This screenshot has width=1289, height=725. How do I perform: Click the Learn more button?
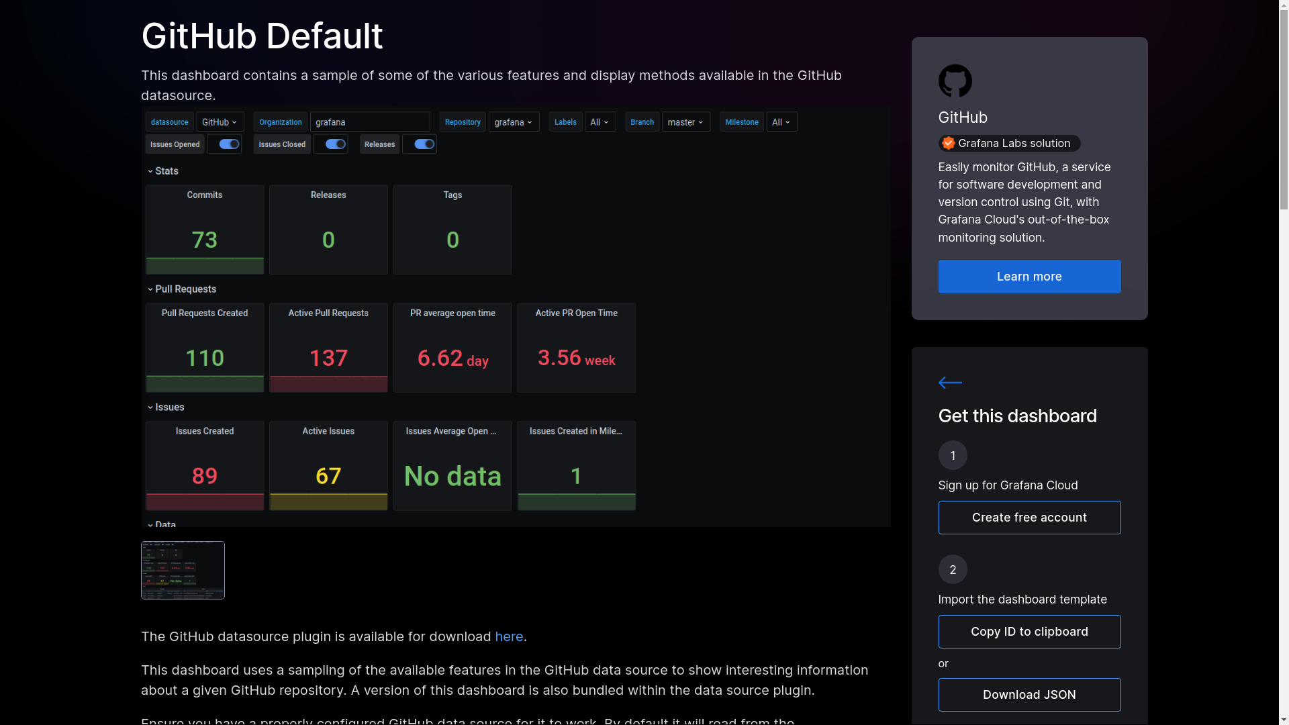click(x=1029, y=277)
